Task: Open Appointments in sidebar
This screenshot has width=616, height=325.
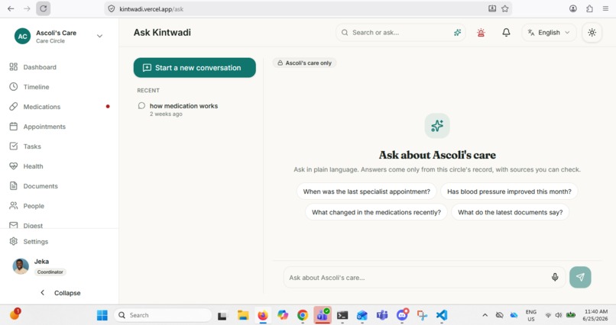Action: click(59, 127)
